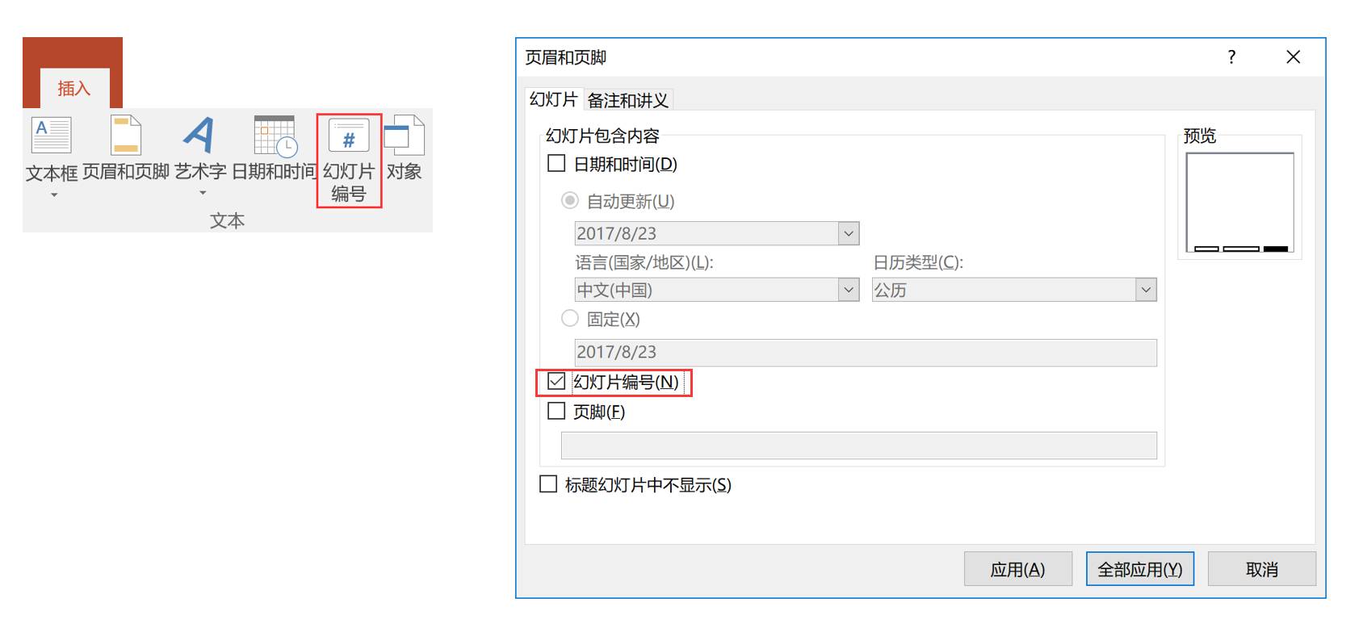Enable the 页脚(F) checkbox
The height and width of the screenshot is (619, 1346).
pos(556,411)
